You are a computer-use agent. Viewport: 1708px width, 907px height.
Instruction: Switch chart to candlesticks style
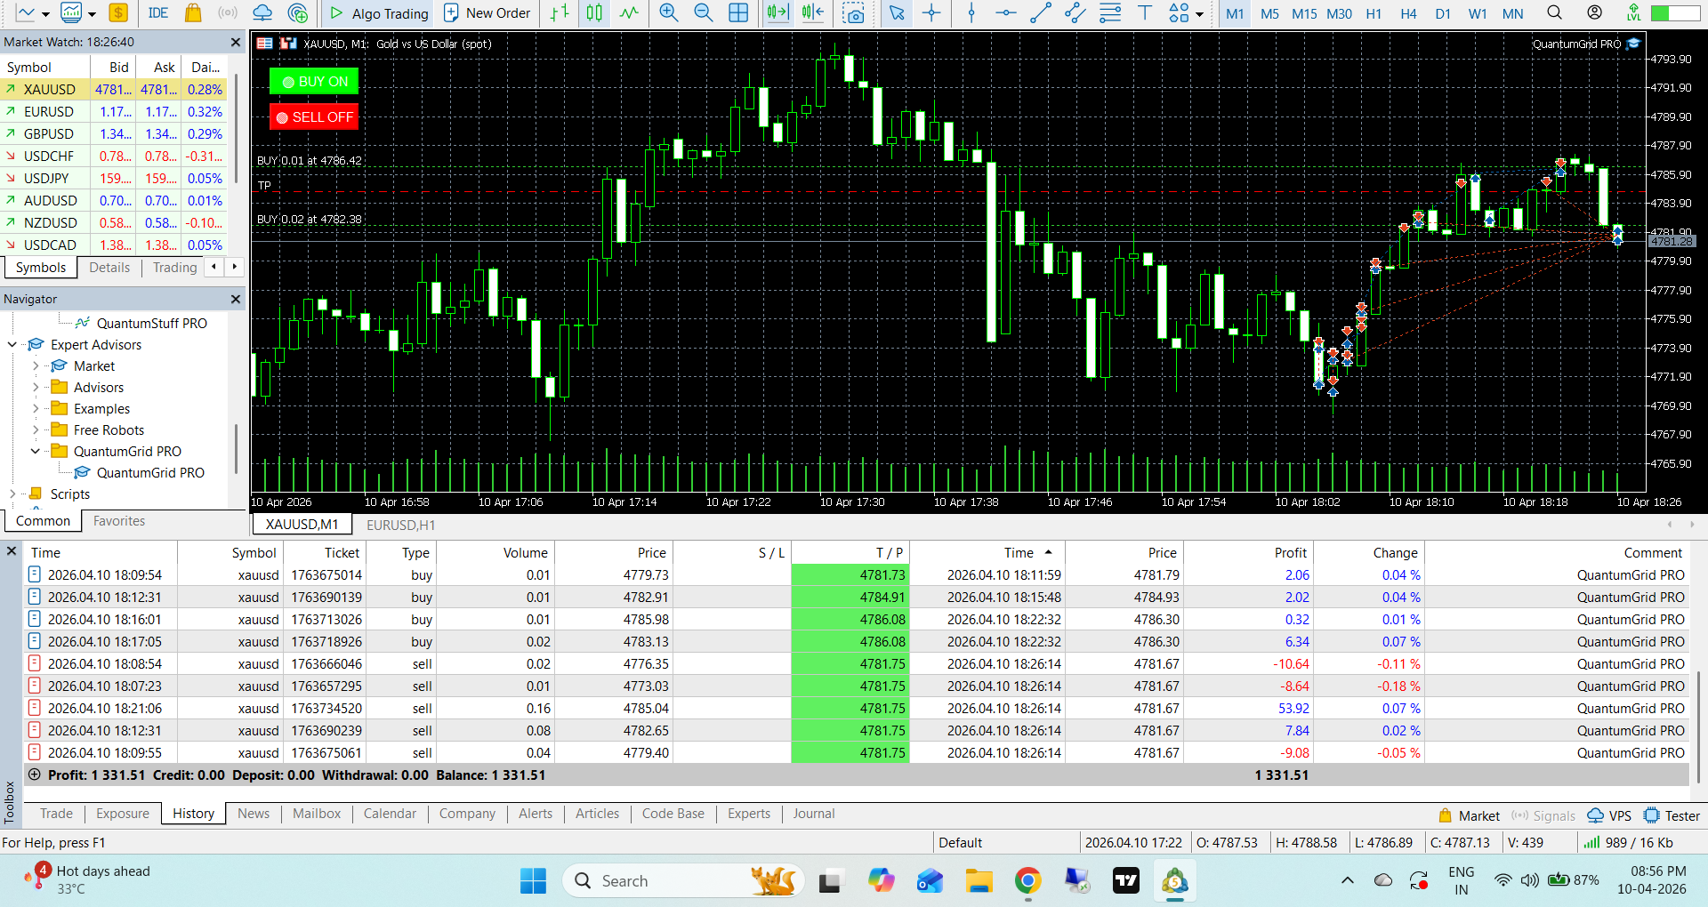[594, 12]
